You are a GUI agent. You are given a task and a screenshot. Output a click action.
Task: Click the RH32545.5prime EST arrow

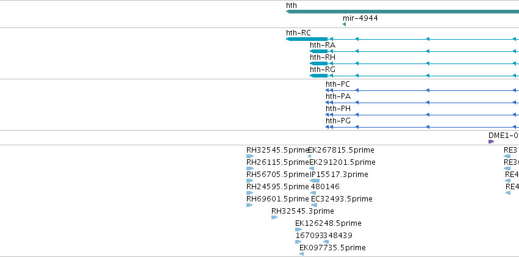(250, 156)
